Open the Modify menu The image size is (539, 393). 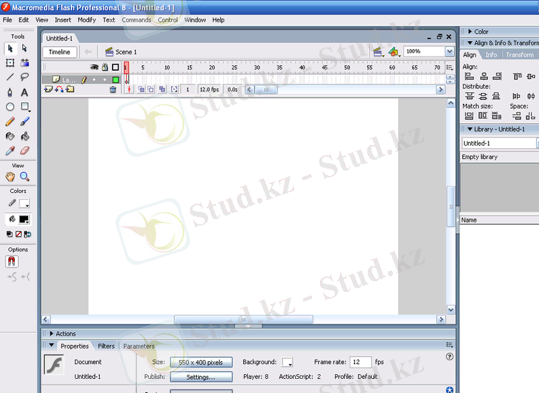(87, 20)
